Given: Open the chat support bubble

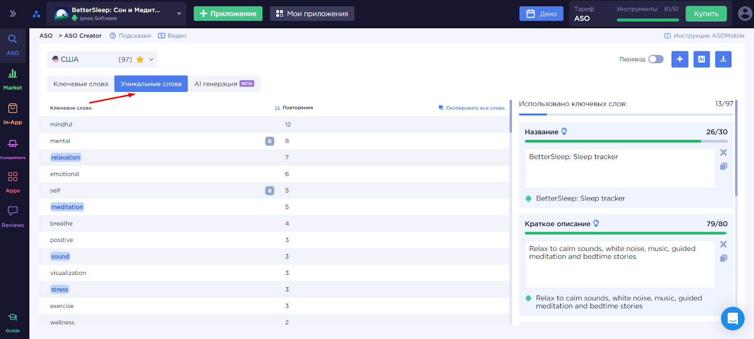Looking at the screenshot, I should point(733,319).
